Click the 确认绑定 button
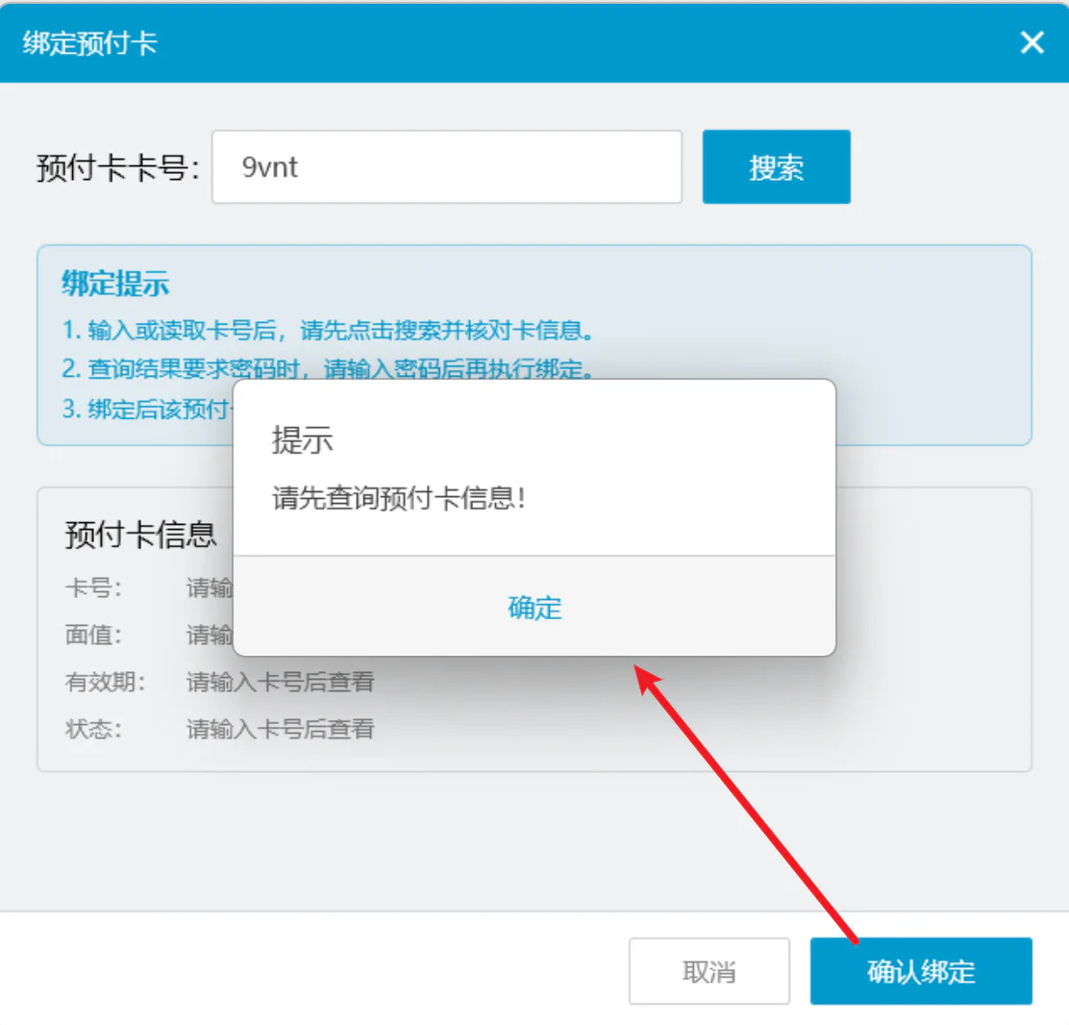1069x1025 pixels. pyautogui.click(x=921, y=971)
